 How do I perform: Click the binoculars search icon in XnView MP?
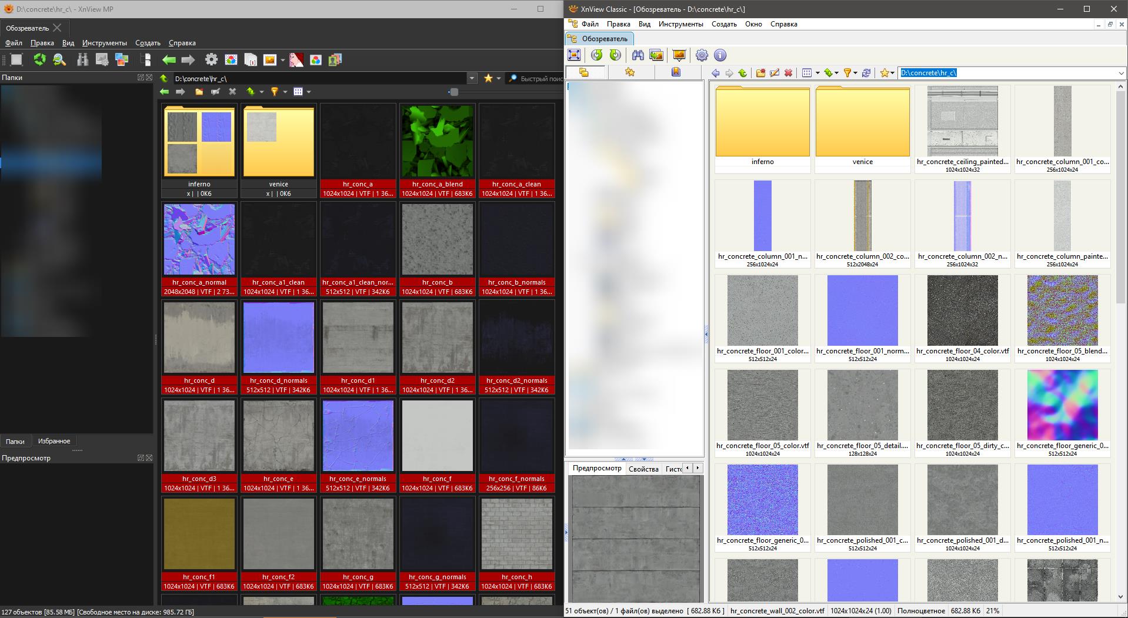pyautogui.click(x=82, y=60)
